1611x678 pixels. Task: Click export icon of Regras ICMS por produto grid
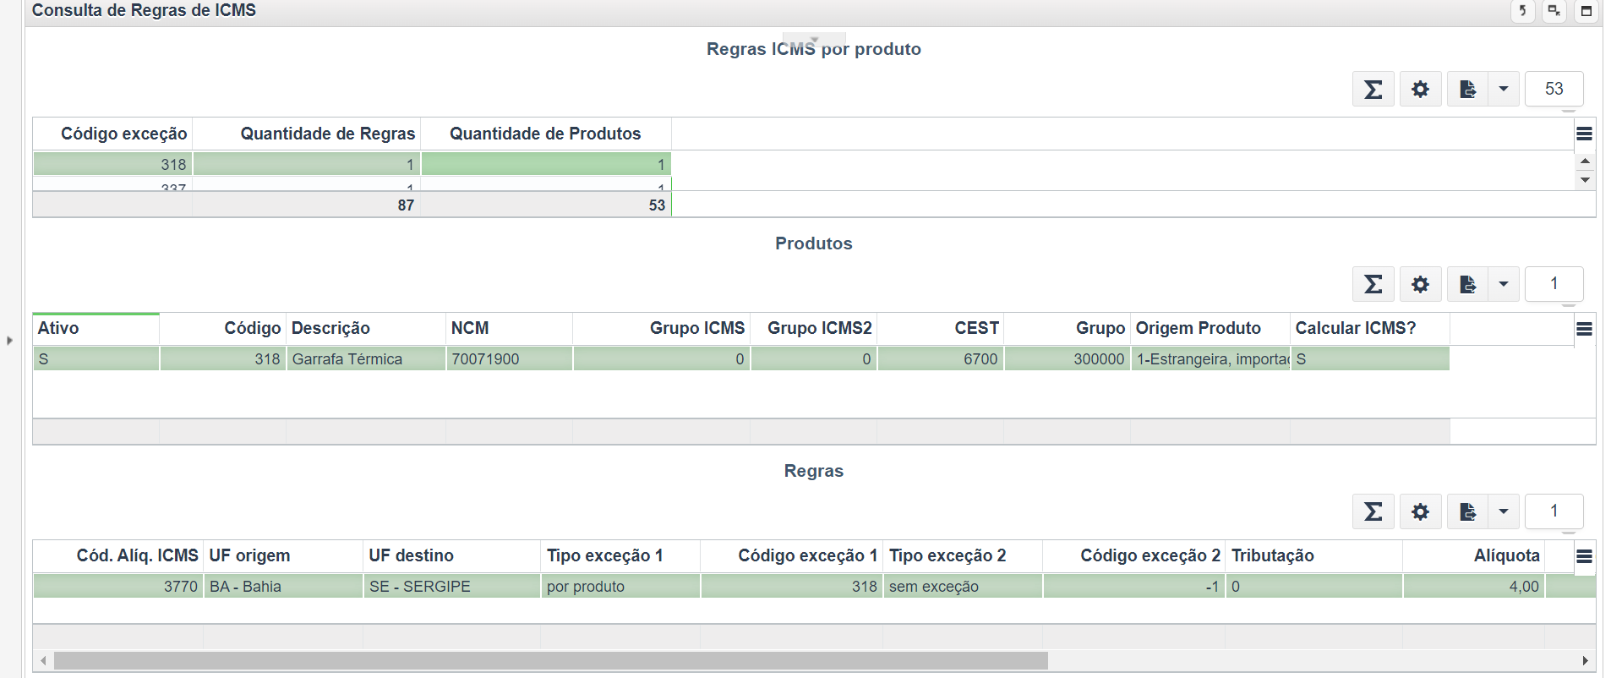tap(1468, 89)
